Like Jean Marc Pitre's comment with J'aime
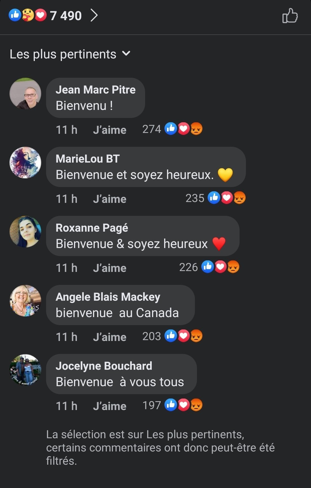 click(110, 130)
